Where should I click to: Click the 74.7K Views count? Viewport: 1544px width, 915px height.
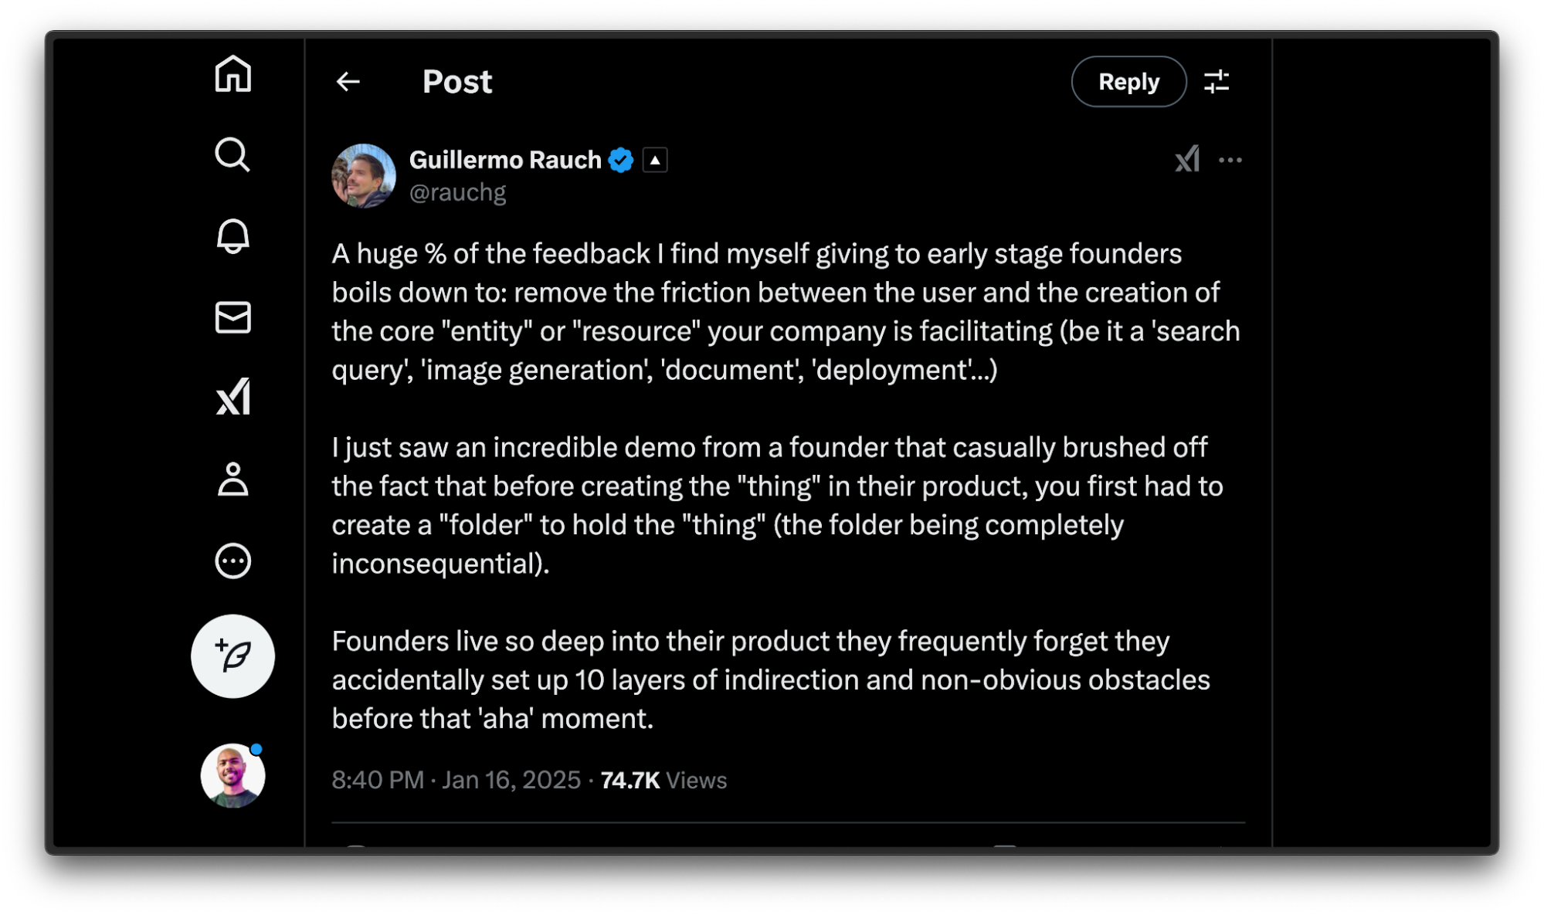[663, 780]
